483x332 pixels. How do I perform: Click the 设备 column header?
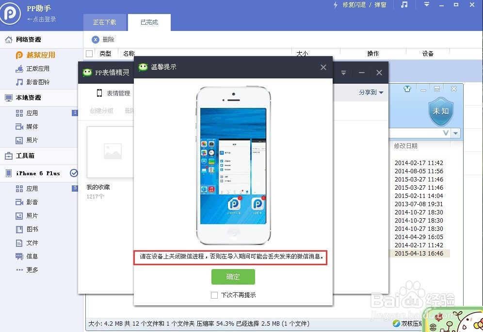428,54
